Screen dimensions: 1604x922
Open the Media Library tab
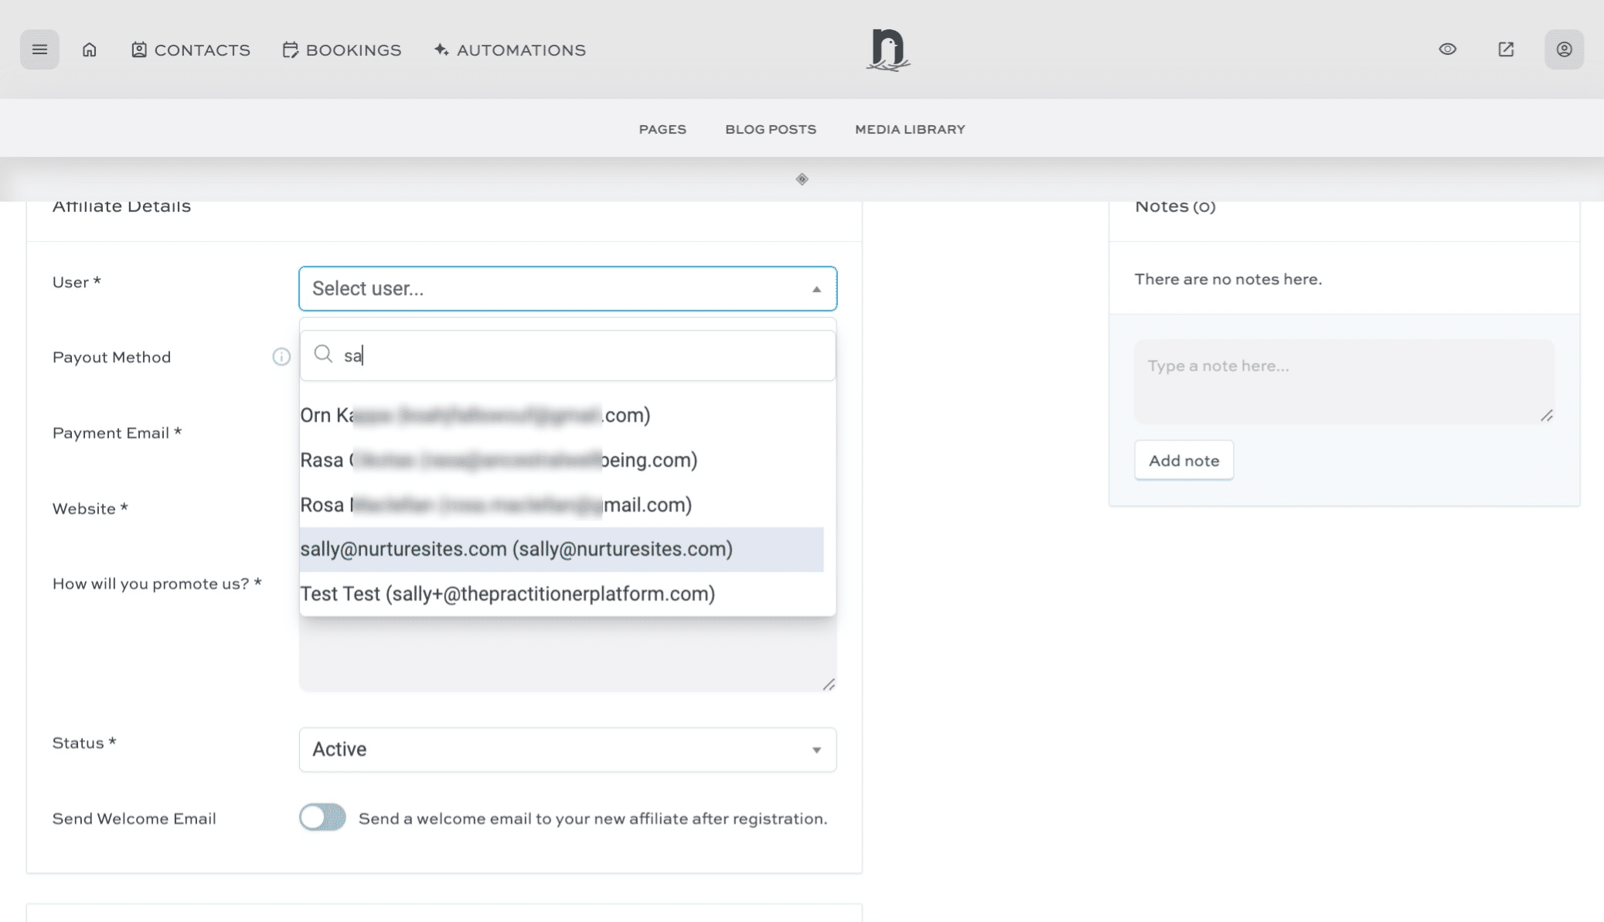coord(908,128)
